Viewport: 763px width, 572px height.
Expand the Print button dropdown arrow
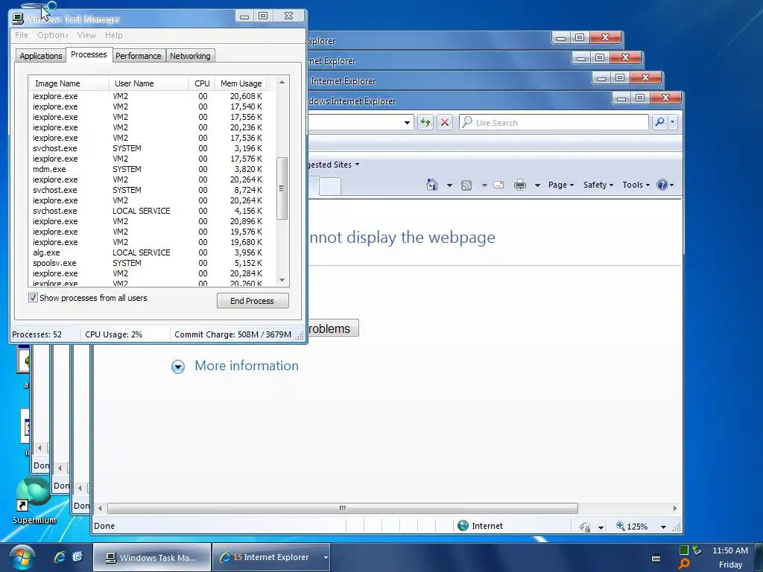537,185
